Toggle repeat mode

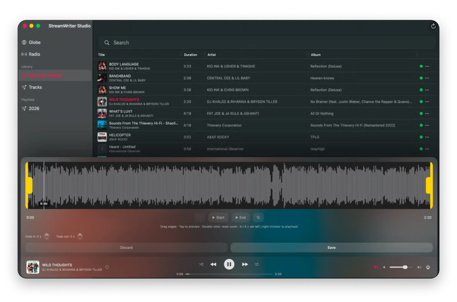tap(257, 264)
